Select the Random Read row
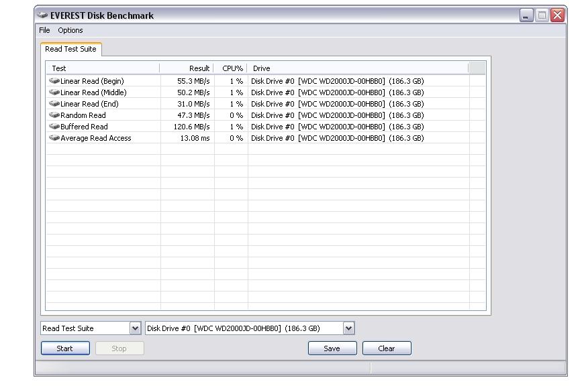 (x=266, y=115)
